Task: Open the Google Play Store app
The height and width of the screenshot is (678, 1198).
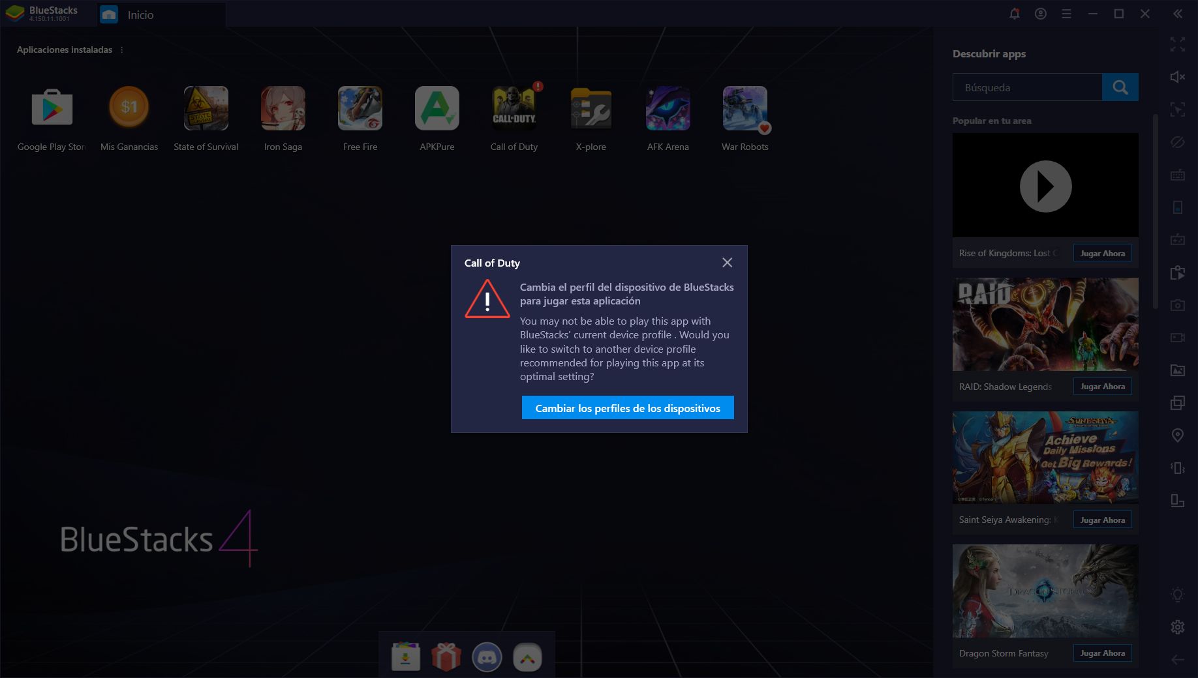Action: pos(52,108)
